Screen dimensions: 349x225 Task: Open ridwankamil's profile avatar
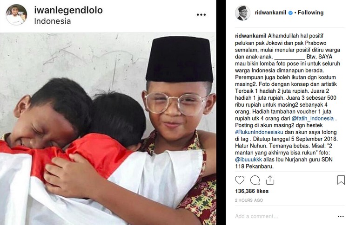(242, 13)
